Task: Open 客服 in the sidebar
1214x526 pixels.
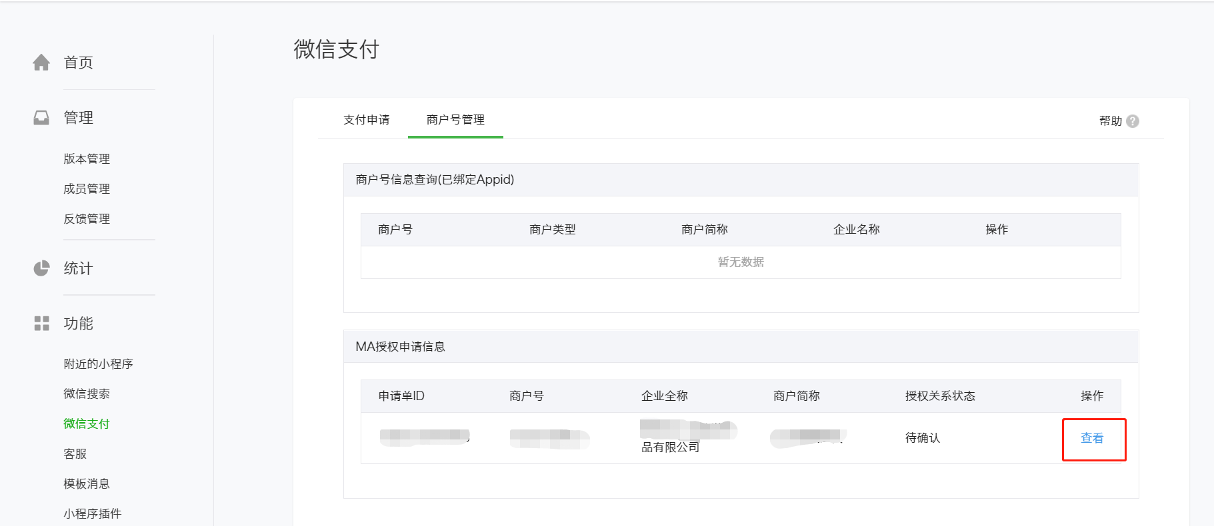Action: 75,454
